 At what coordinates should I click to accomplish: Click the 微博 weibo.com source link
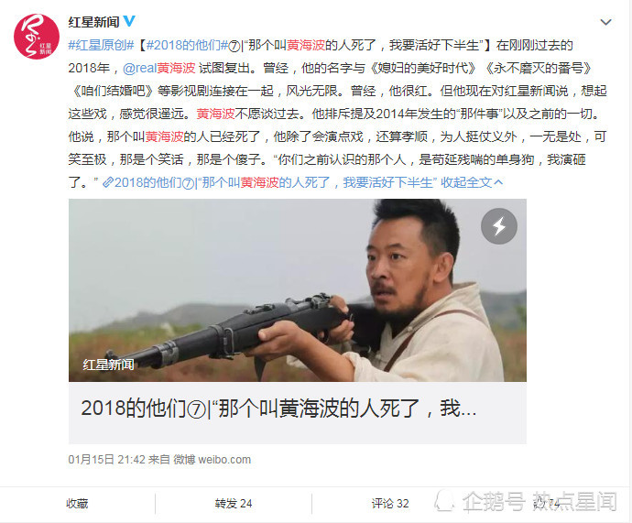[212, 459]
